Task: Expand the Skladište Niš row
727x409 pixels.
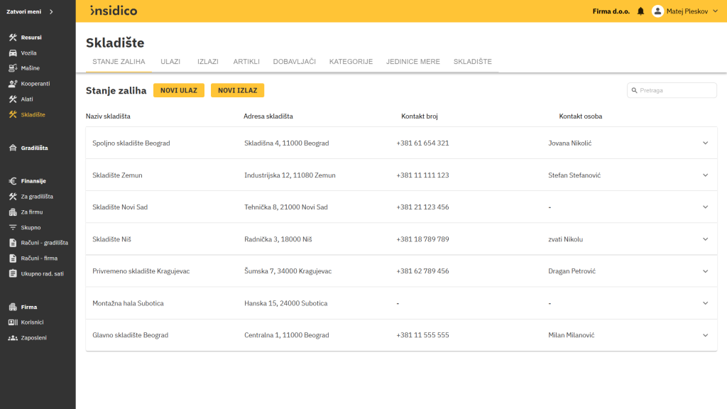Action: coord(705,239)
